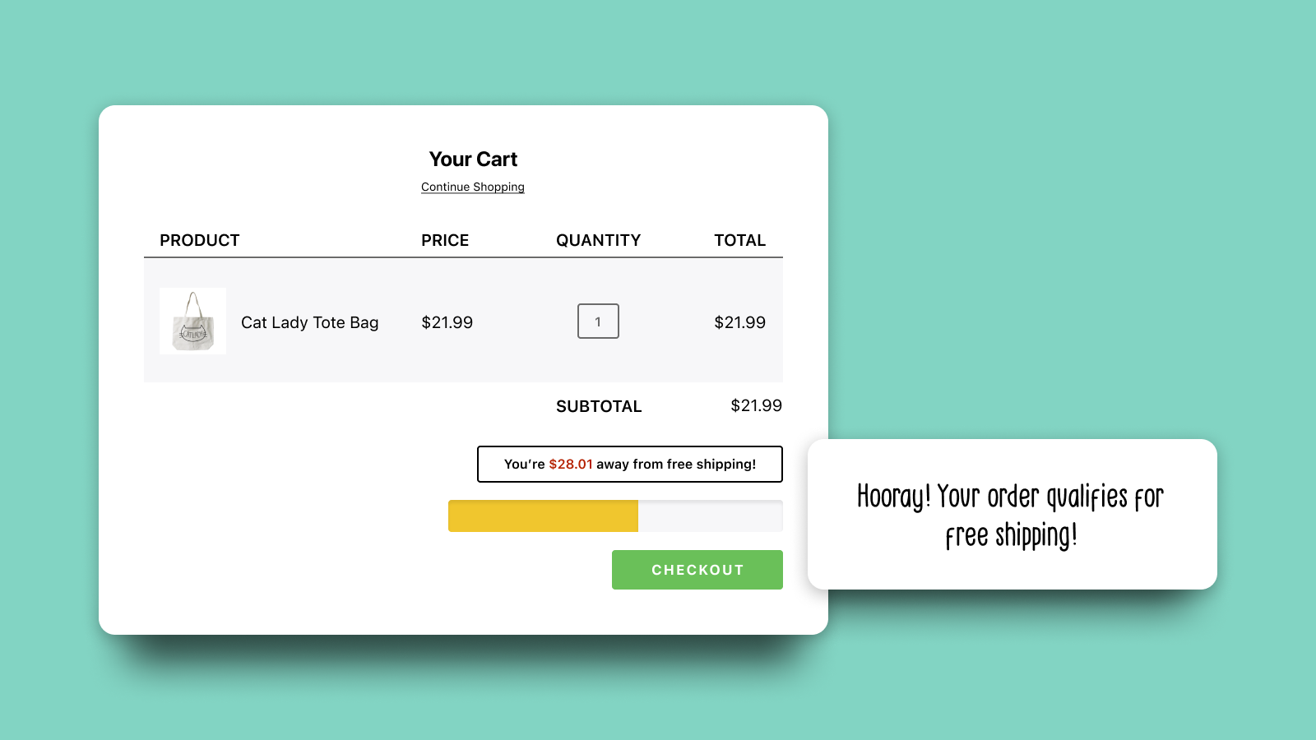The image size is (1316, 740).
Task: Click the Hooray free shipping tooltip
Action: pos(1011,515)
